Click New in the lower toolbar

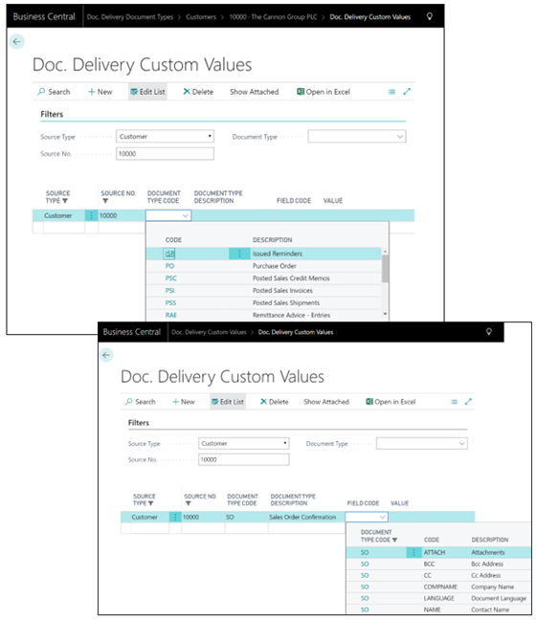click(x=184, y=402)
